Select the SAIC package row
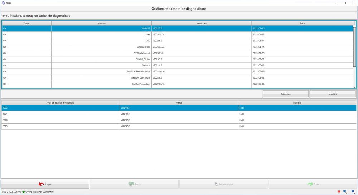Screen dimensions: 358x195 click(178, 41)
